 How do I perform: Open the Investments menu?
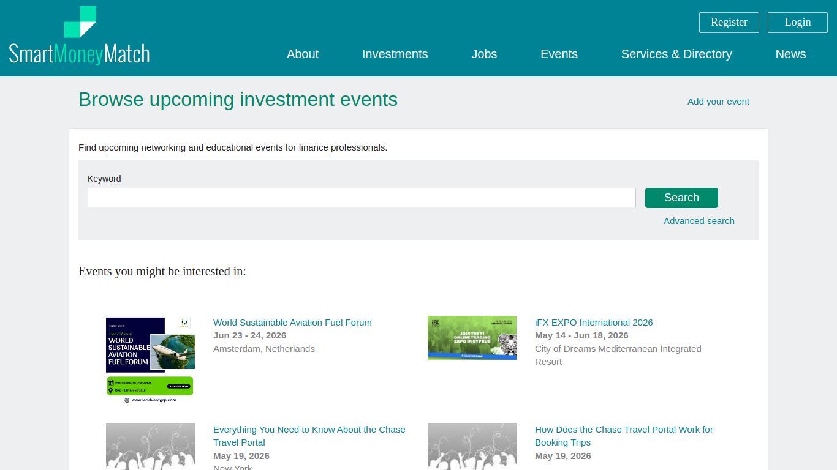[395, 54]
